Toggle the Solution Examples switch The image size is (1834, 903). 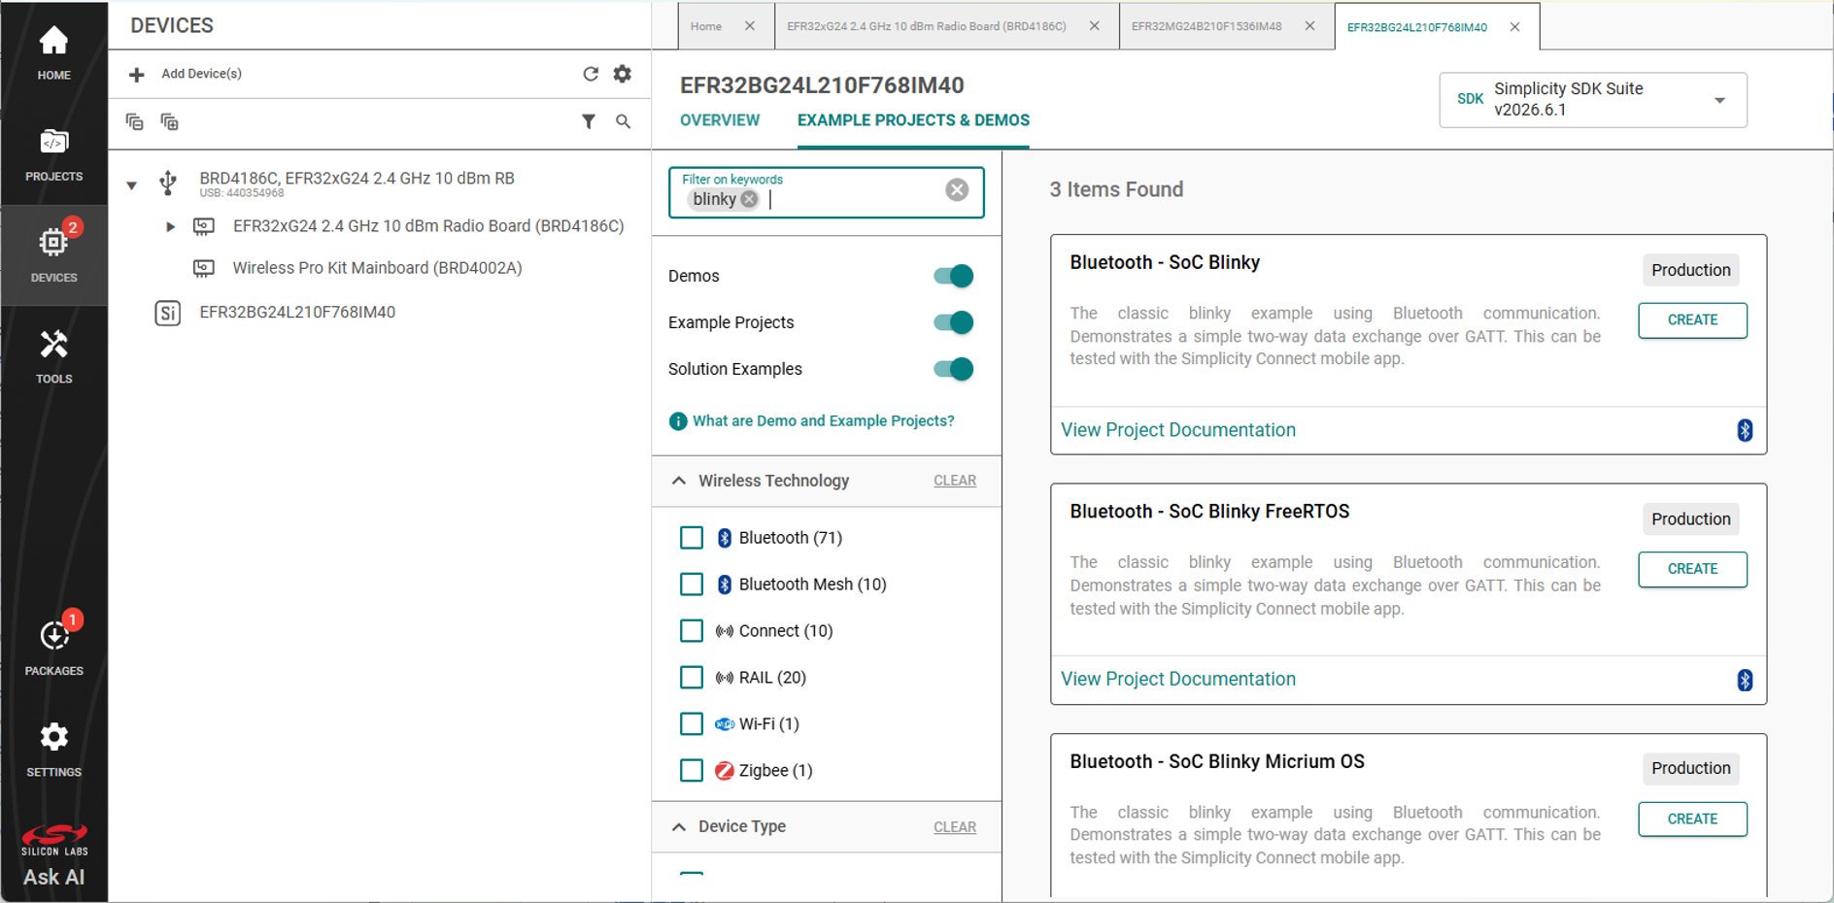tap(953, 369)
